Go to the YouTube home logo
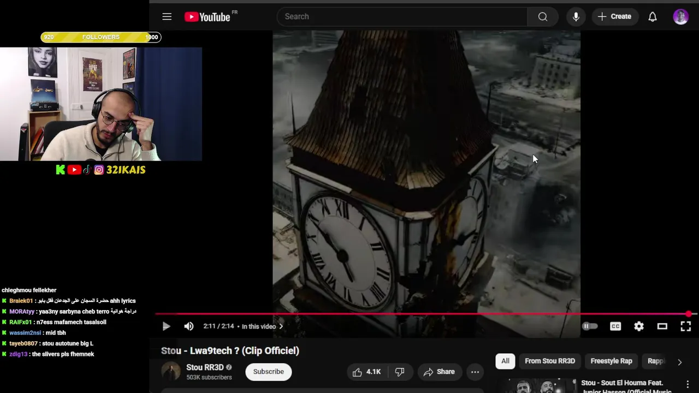This screenshot has width=699, height=393. point(208,17)
